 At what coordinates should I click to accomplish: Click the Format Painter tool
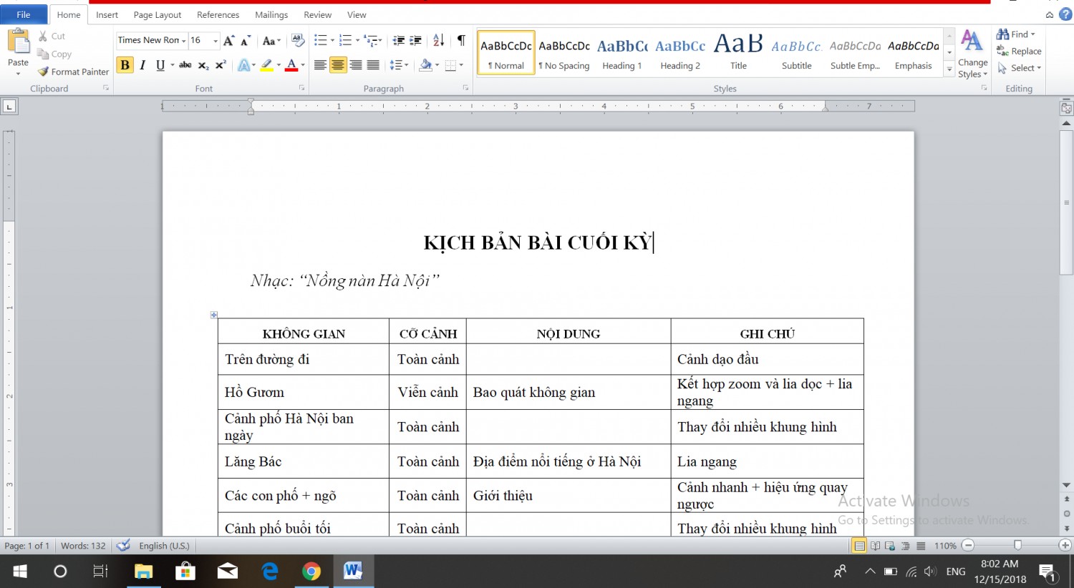tap(73, 72)
